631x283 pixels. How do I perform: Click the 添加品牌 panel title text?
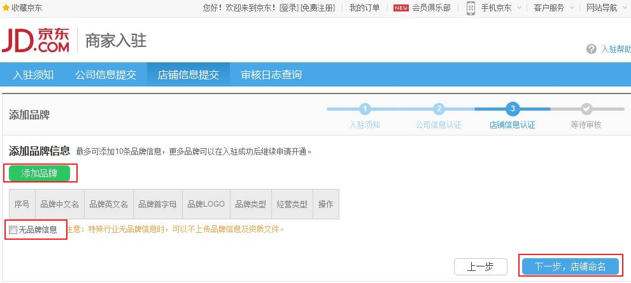click(x=29, y=115)
